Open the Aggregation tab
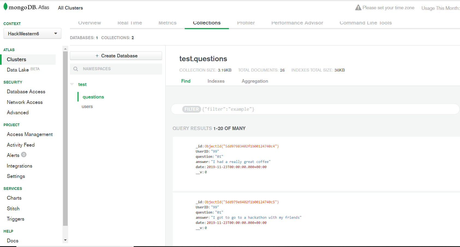Image resolution: width=460 pixels, height=247 pixels. tap(255, 81)
